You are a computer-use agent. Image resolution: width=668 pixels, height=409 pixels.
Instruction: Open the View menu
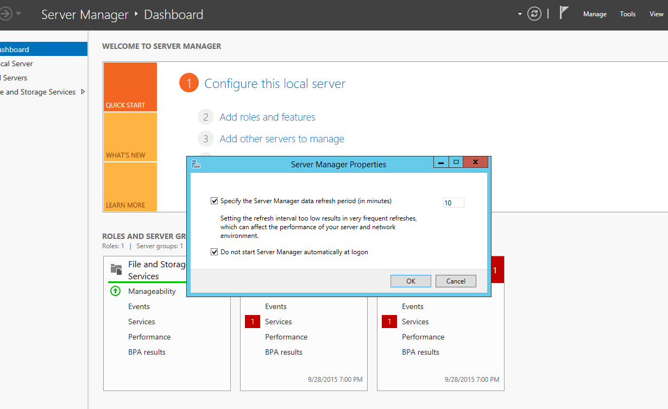[x=657, y=14]
